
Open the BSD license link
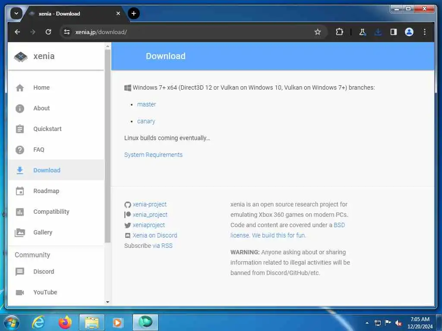(288, 230)
